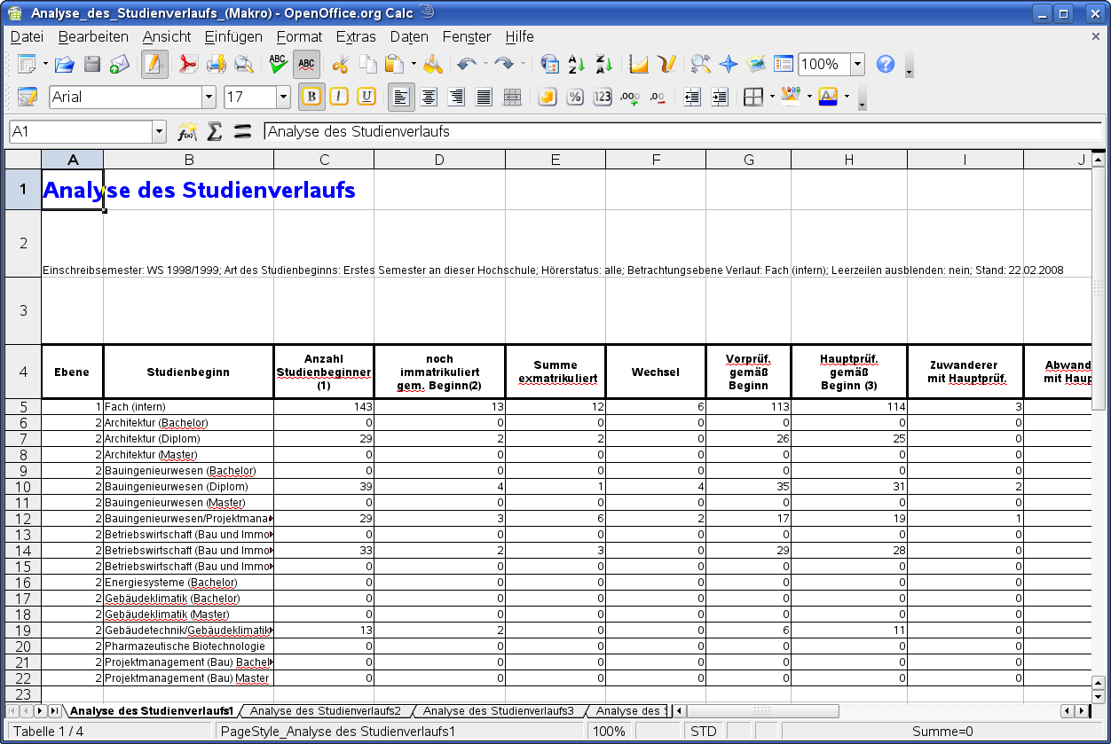
Task: Toggle bold formatting
Action: 311,97
